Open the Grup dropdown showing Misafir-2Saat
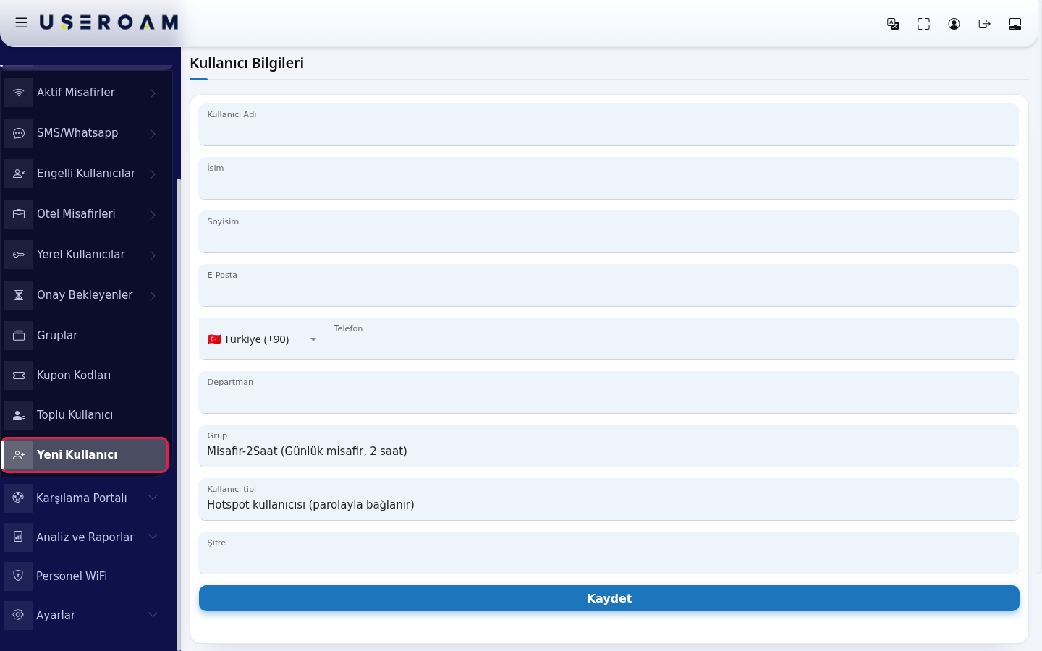This screenshot has height=651, width=1042. tap(609, 446)
